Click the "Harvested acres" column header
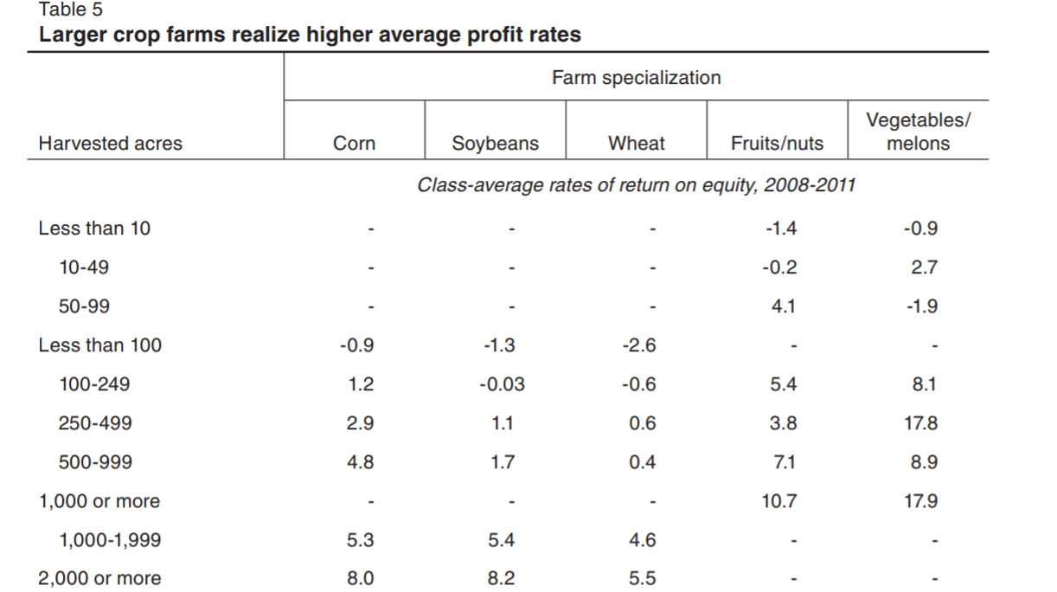Screen dimensions: 1057x592 click(x=111, y=144)
